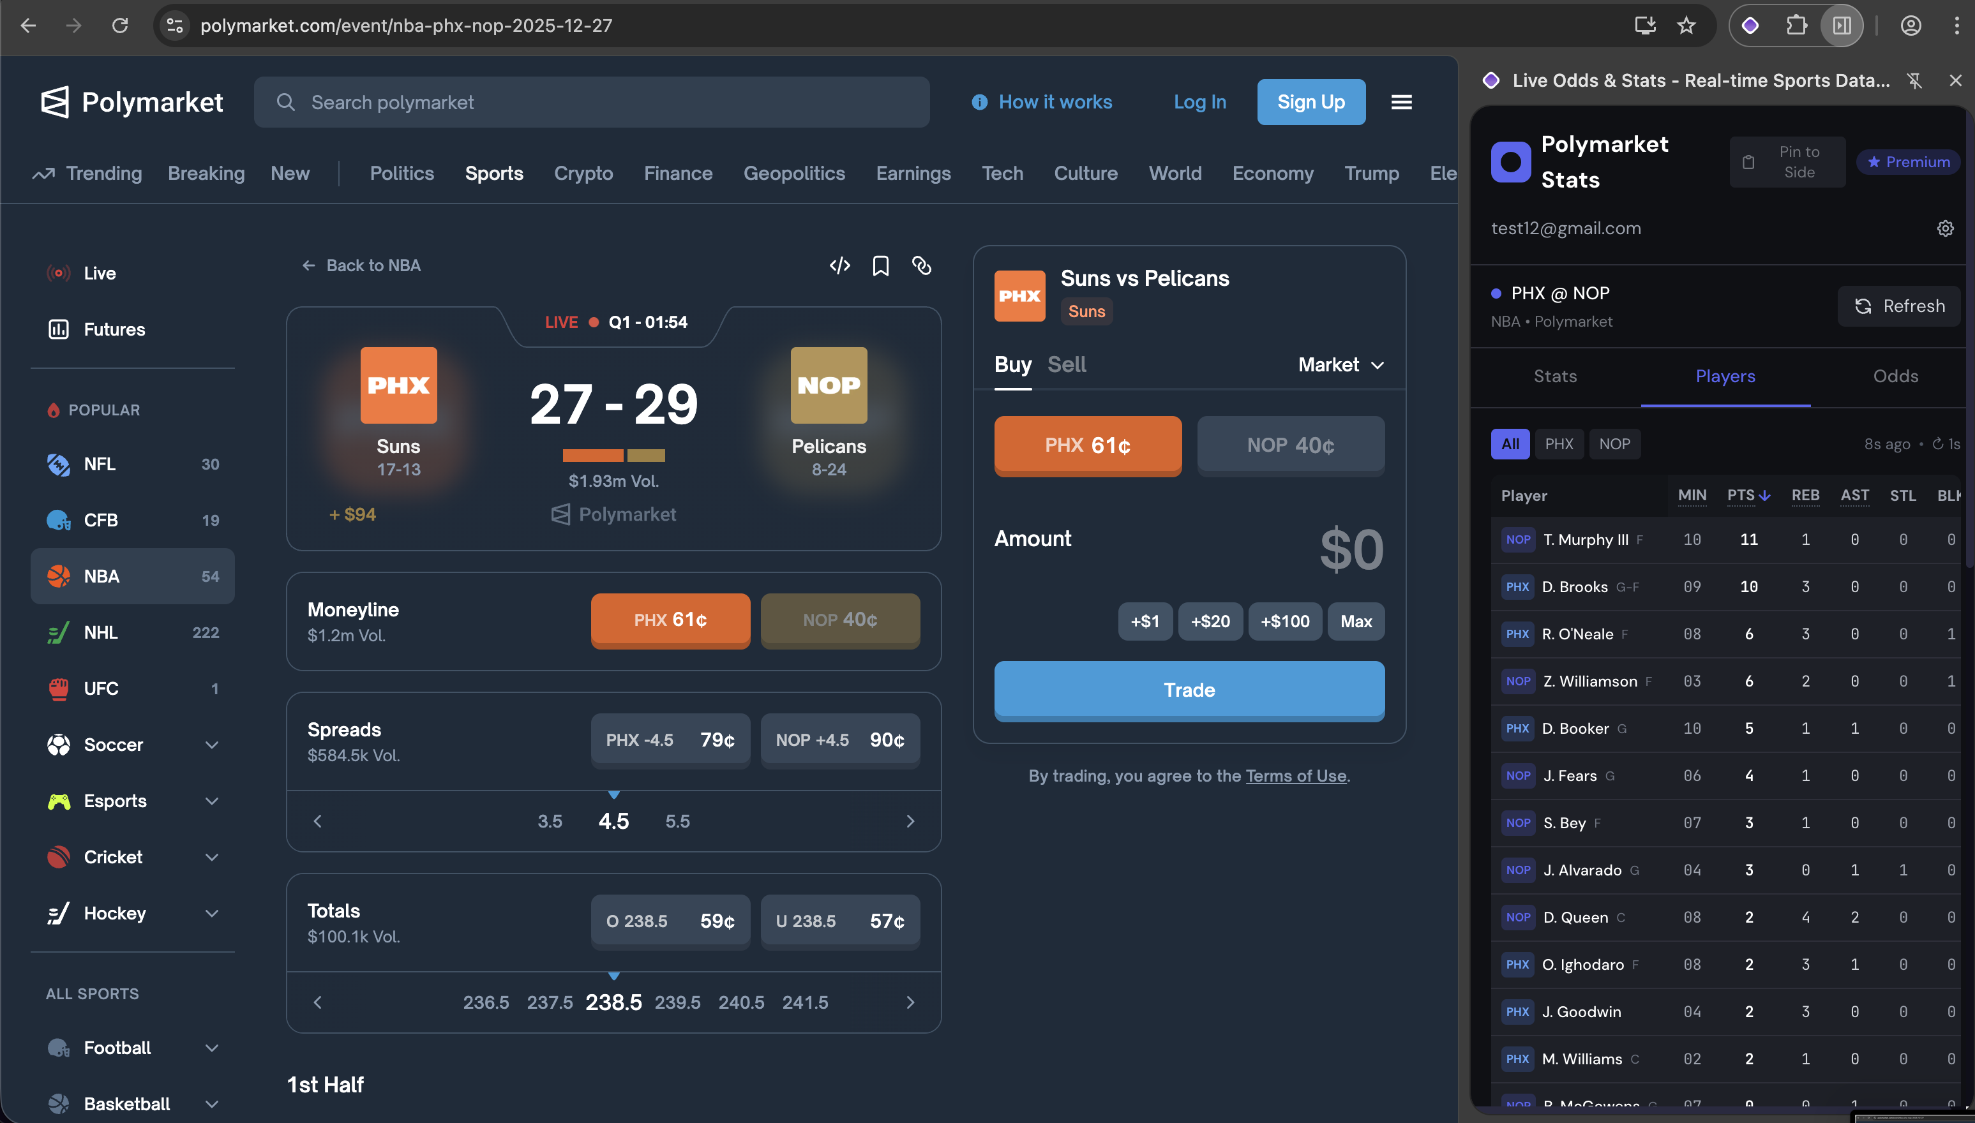
Task: Collapse the Hockey category chevron
Action: [x=212, y=912]
